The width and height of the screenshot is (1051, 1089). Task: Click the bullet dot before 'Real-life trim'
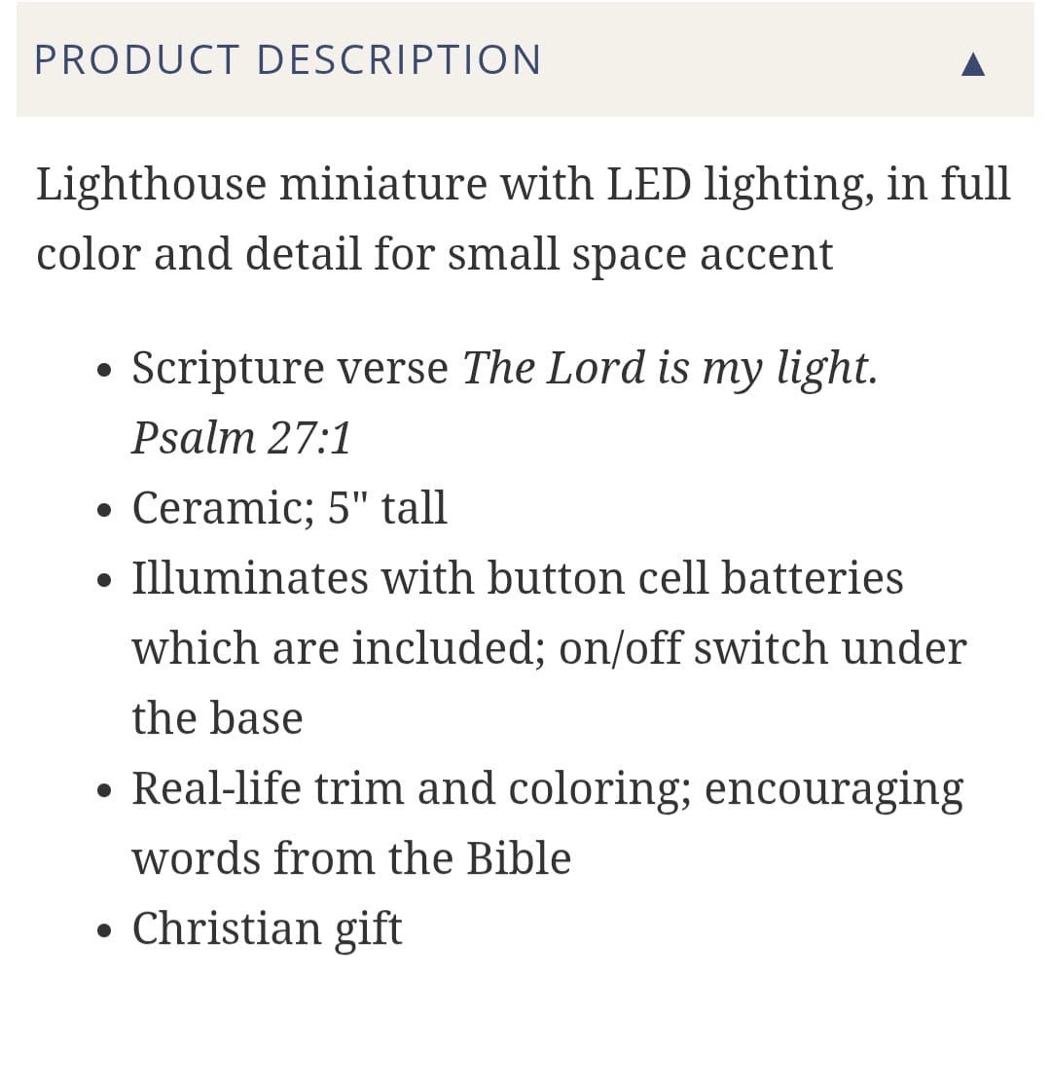(x=105, y=792)
